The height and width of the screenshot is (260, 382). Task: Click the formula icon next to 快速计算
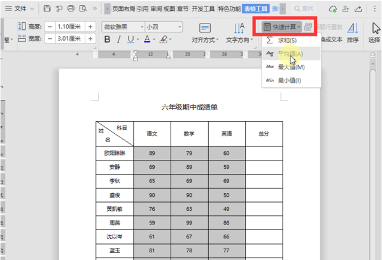tap(308, 27)
